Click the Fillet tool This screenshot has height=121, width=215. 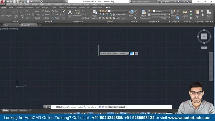tap(55, 14)
